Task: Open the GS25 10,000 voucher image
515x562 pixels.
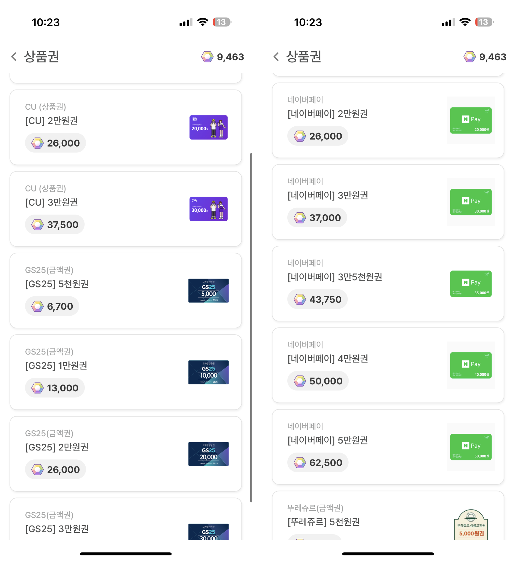Action: pos(208,372)
